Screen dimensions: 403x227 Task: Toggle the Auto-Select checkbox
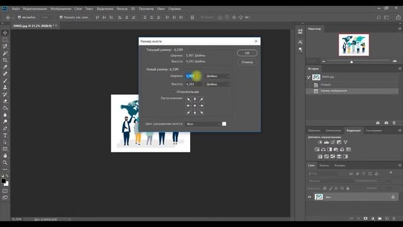(x=20, y=17)
